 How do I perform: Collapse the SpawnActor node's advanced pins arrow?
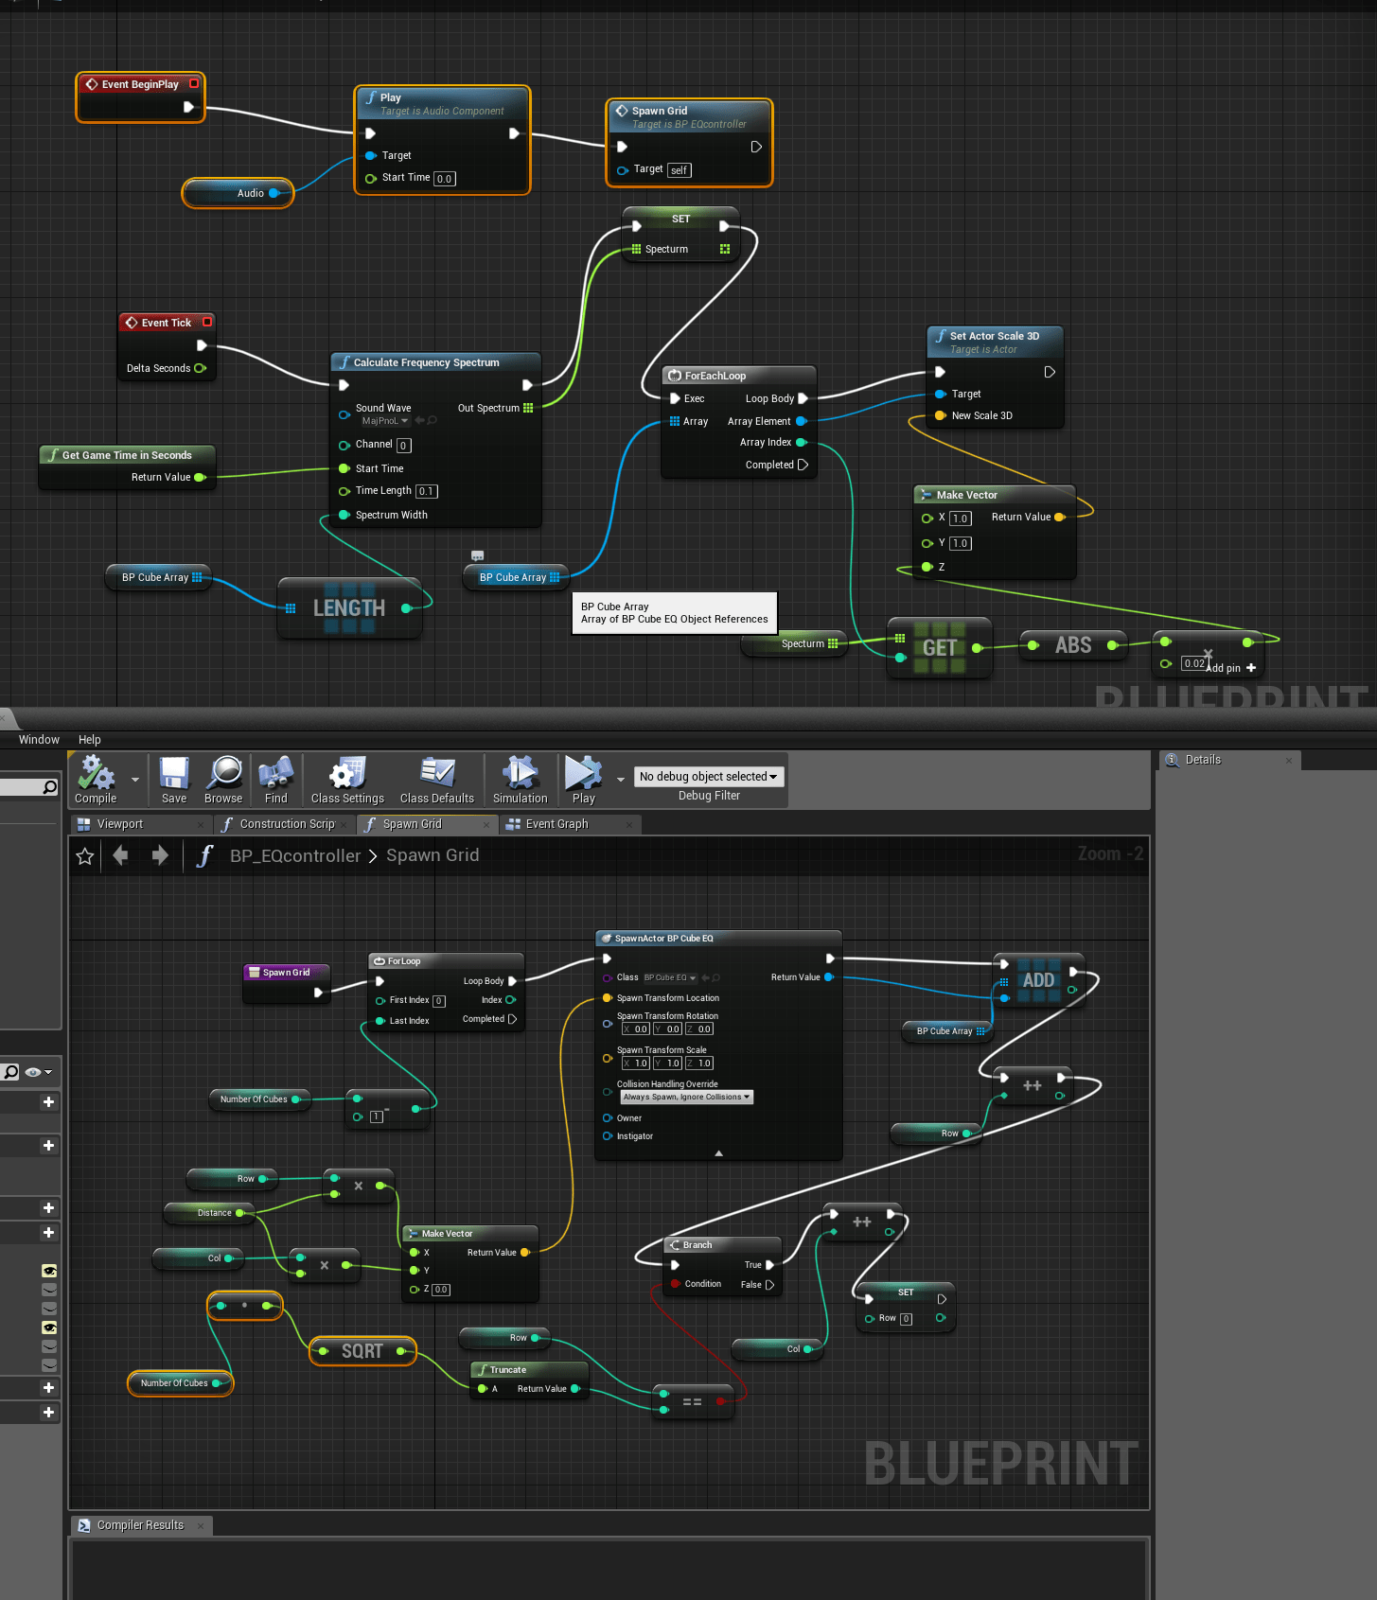[x=719, y=1153]
